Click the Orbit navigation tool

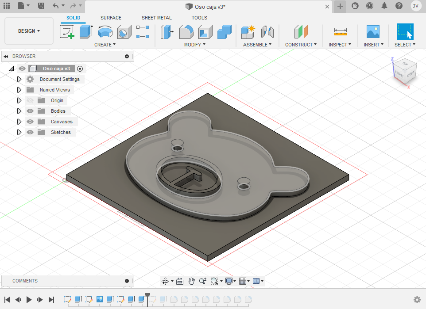(x=165, y=281)
